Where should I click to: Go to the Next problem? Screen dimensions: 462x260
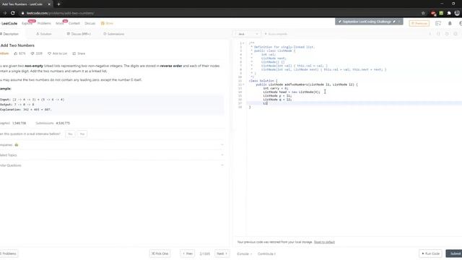(222, 253)
